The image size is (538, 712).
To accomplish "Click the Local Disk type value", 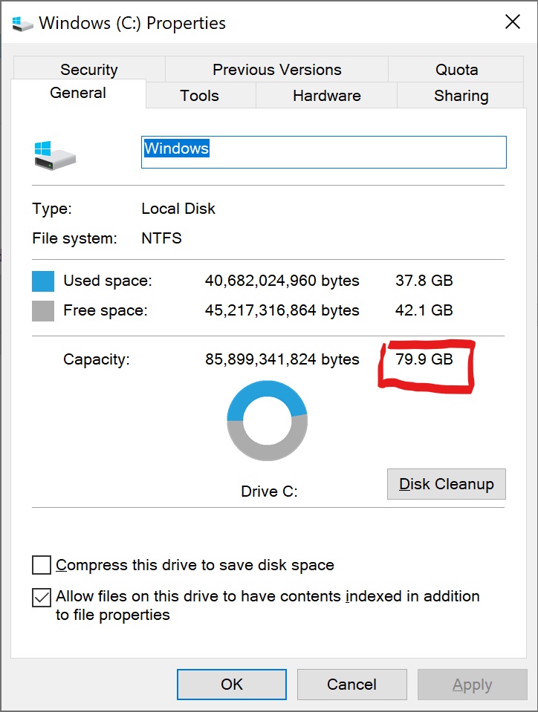I will click(178, 209).
